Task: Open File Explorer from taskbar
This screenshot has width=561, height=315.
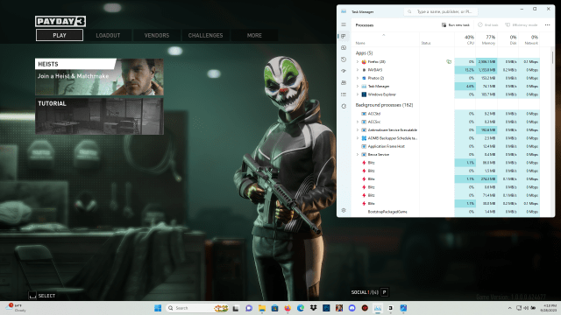Action: pyautogui.click(x=261, y=308)
